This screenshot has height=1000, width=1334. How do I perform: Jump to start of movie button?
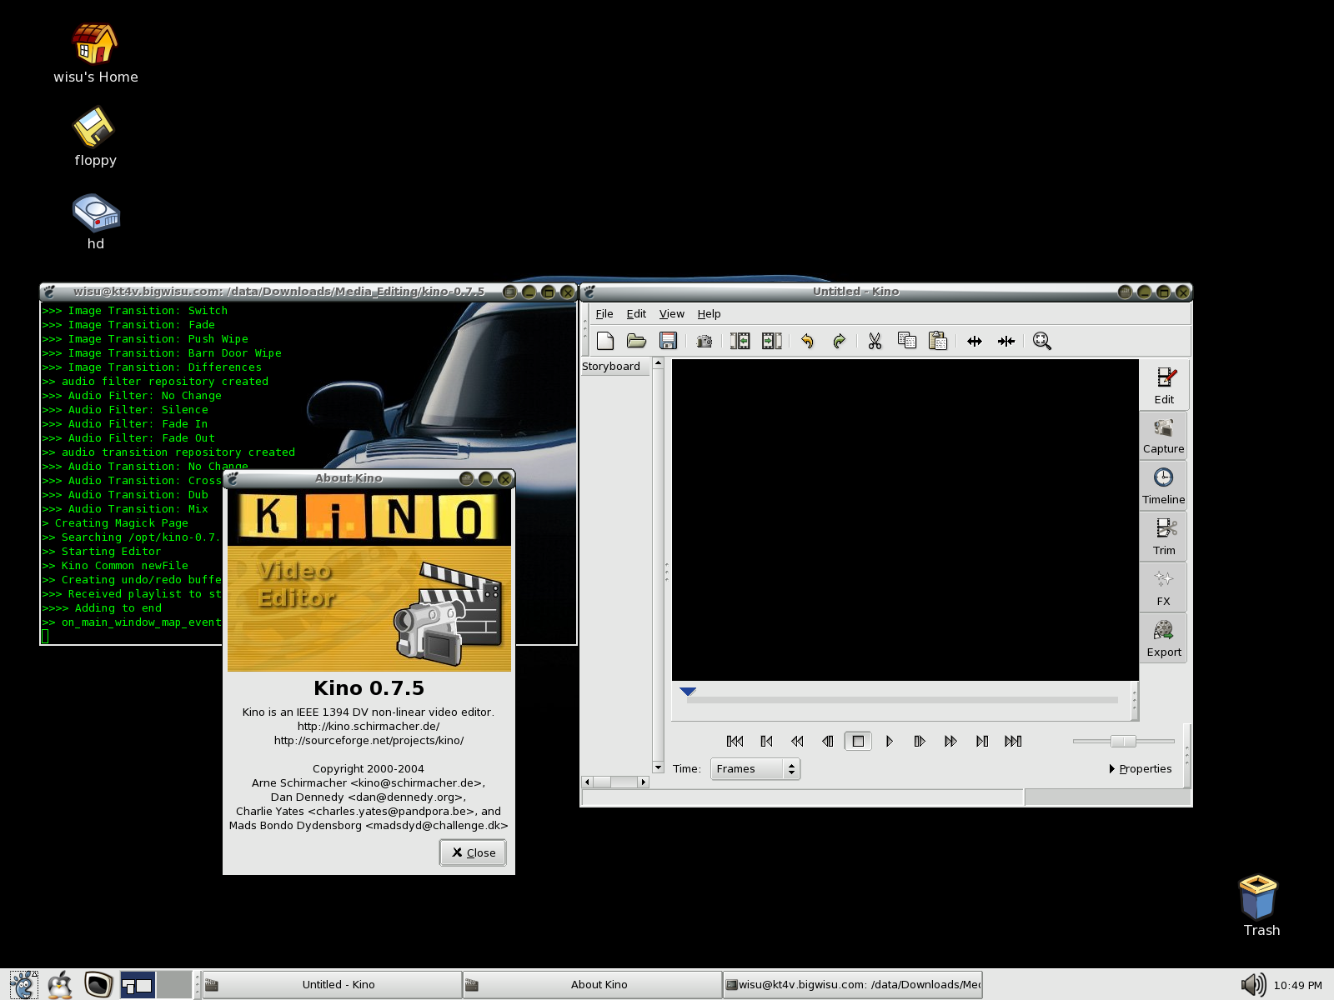click(735, 741)
